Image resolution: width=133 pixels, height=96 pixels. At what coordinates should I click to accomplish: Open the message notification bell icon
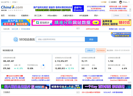(109, 2)
